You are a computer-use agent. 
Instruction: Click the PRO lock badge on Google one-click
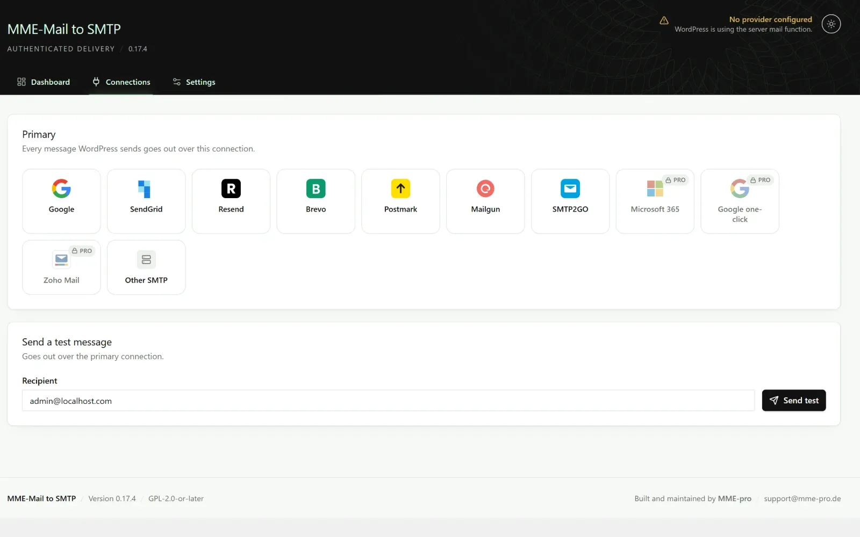click(760, 180)
